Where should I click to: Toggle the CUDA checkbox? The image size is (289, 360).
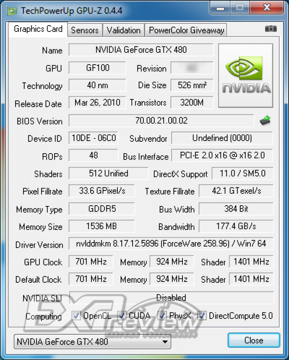(x=121, y=316)
